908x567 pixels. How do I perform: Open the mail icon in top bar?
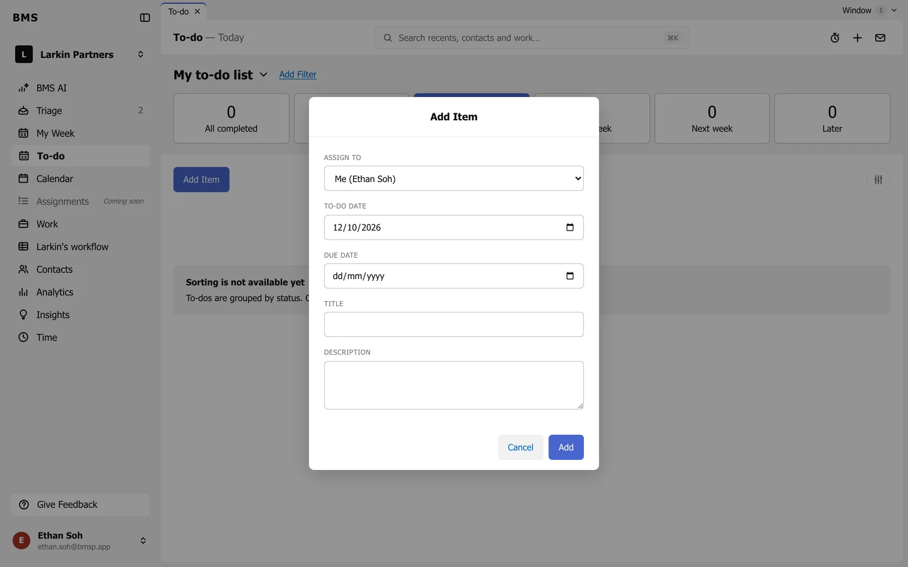click(x=880, y=38)
